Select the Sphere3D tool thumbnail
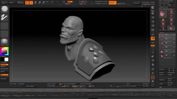This screenshot has width=177, height=99. (x=171, y=20)
